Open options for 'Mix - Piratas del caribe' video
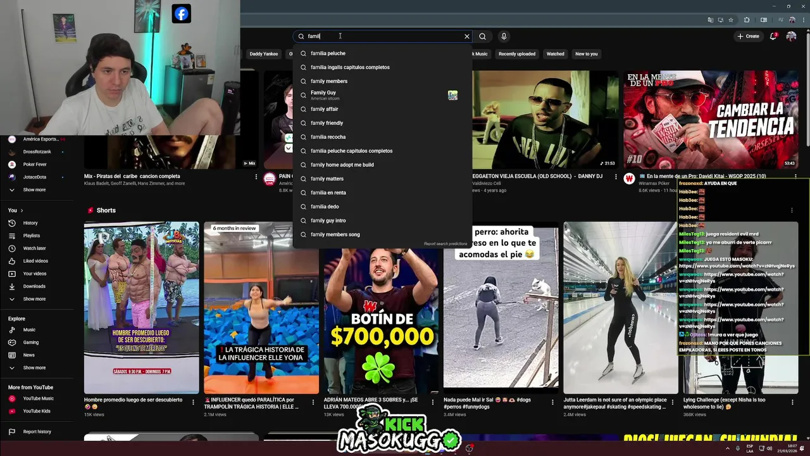The width and height of the screenshot is (810, 456). [256, 177]
